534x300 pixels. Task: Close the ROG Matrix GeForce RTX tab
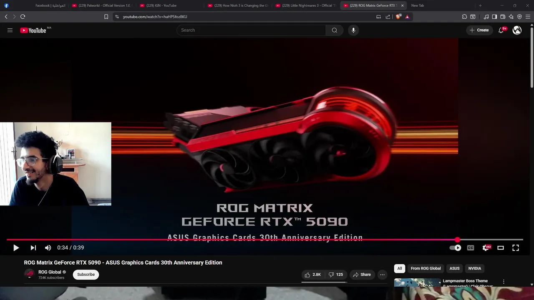pyautogui.click(x=402, y=5)
